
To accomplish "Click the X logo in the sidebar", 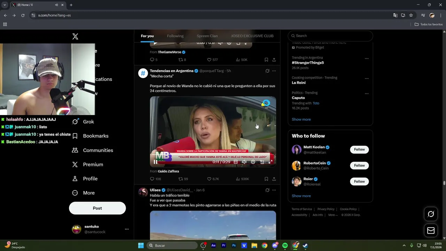I will click(75, 37).
